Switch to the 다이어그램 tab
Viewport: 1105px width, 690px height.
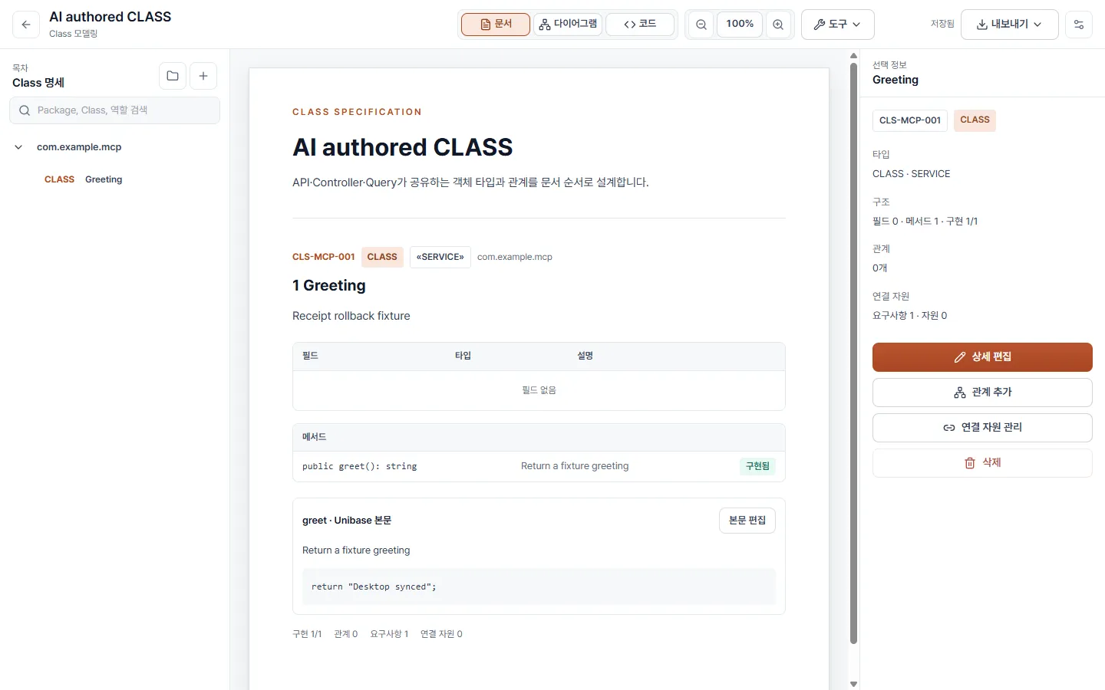click(568, 25)
